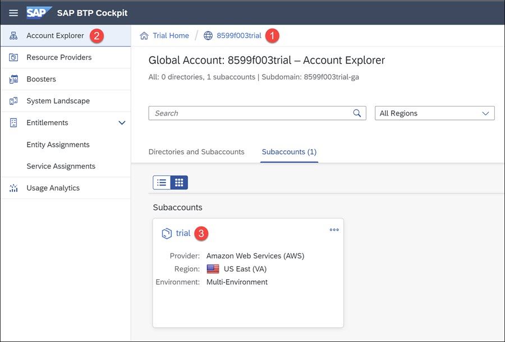The height and width of the screenshot is (342, 505).
Task: Select the Subaccounts (1) tab
Action: (x=289, y=152)
